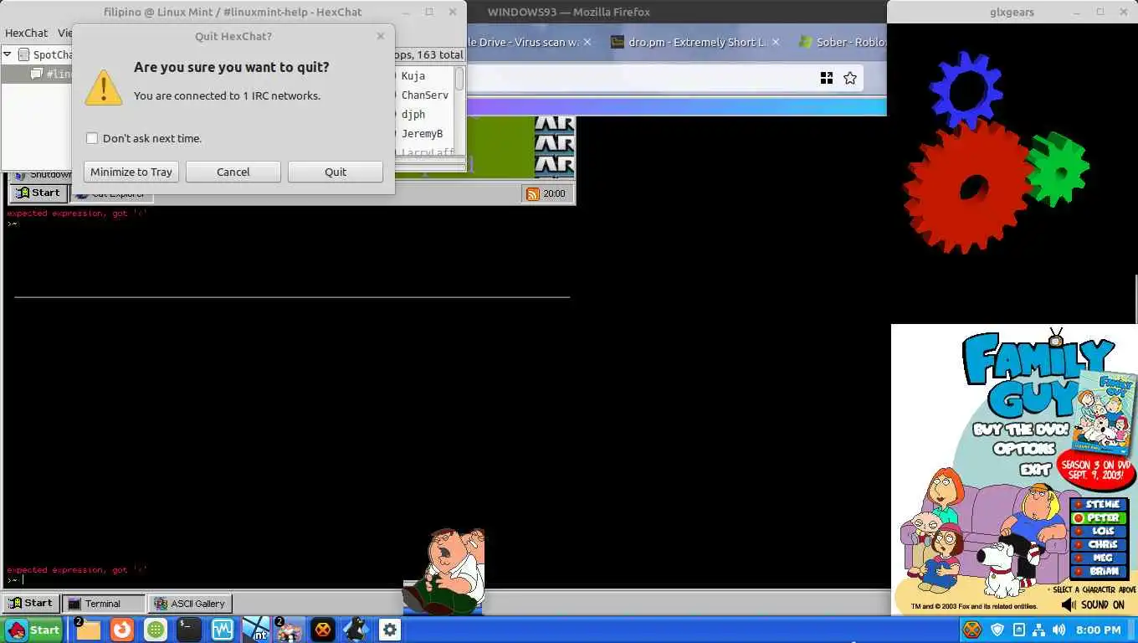Click the Peter Griffin desktop character
Image resolution: width=1138 pixels, height=643 pixels.
pyautogui.click(x=445, y=571)
